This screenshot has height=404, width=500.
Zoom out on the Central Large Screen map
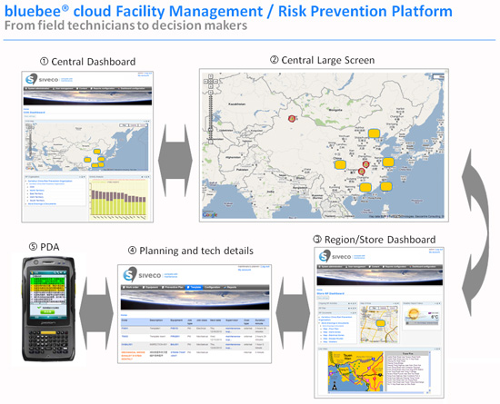pos(211,142)
